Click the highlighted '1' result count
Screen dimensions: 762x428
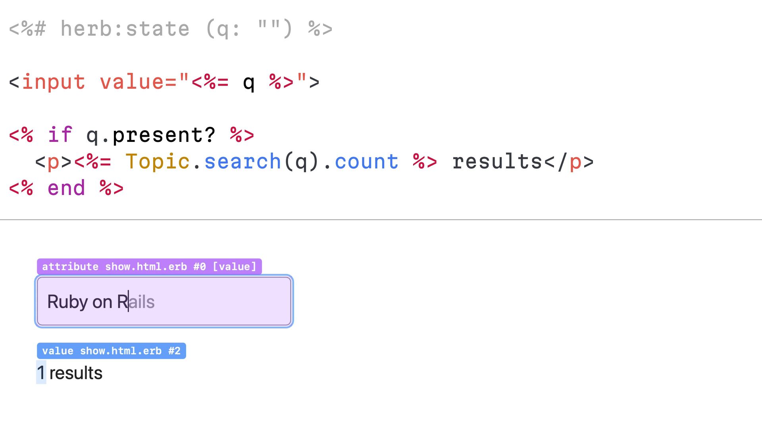[x=41, y=373]
